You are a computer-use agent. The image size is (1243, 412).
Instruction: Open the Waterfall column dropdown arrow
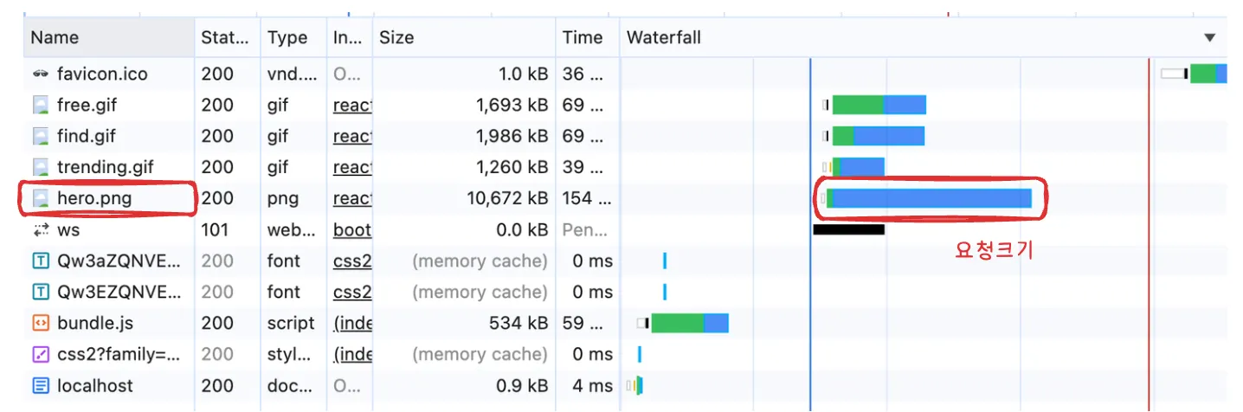coord(1209,38)
